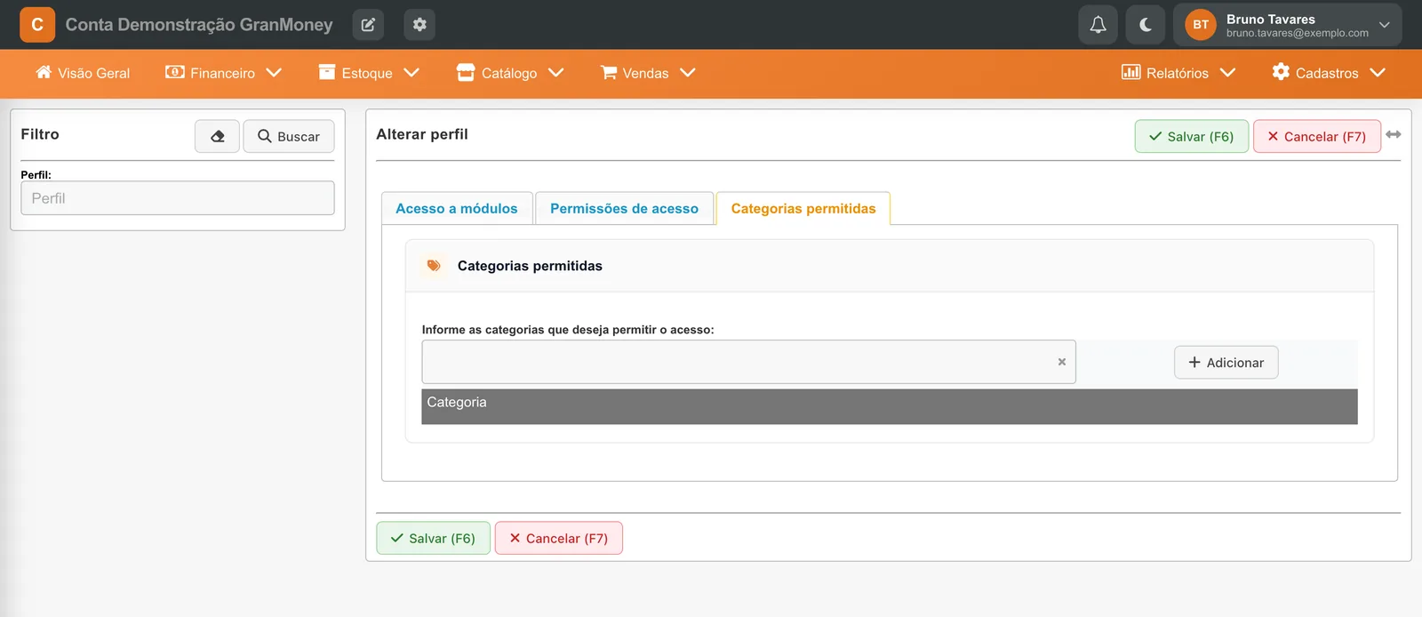Click top Salvar (F6) button
The height and width of the screenshot is (617, 1422).
pos(1192,136)
